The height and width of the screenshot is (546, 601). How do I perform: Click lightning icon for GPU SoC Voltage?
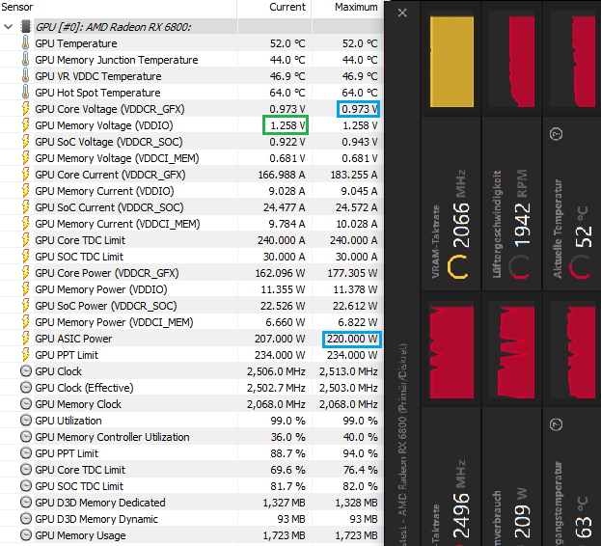(x=25, y=142)
